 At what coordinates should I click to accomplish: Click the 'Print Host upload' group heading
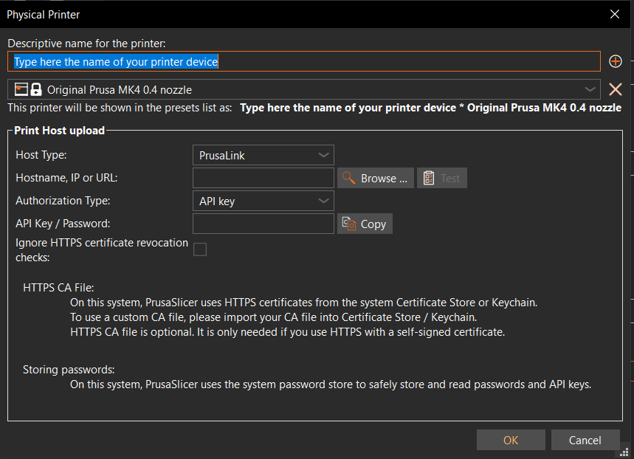point(60,131)
